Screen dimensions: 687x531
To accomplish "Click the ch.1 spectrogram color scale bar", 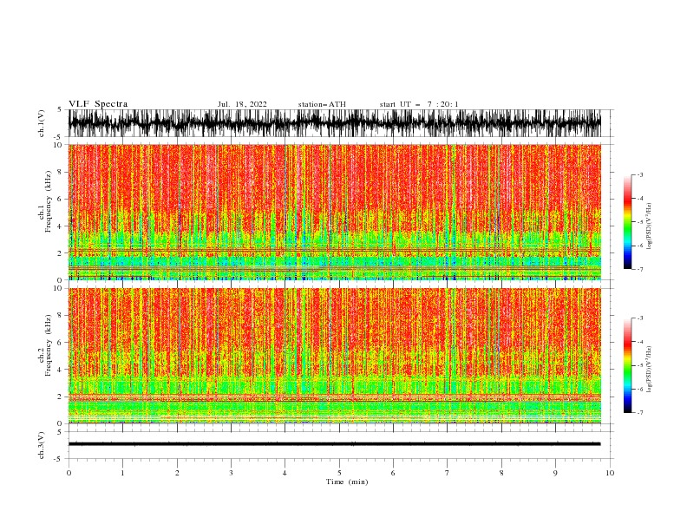I will click(627, 222).
